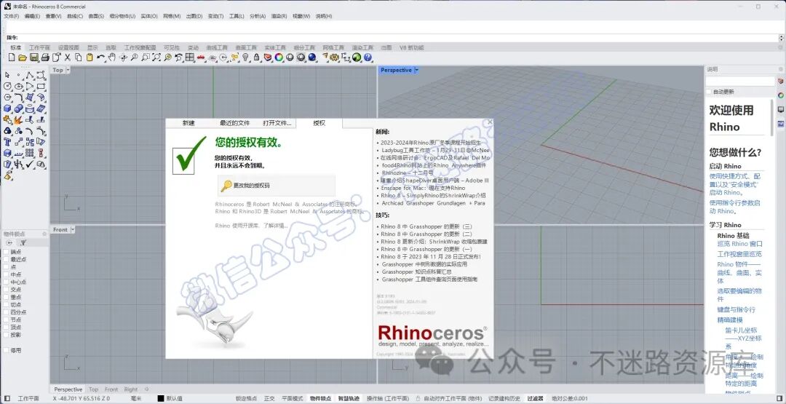The image size is (786, 404).
Task: Click the search box in 说明 panel
Action: 740,82
